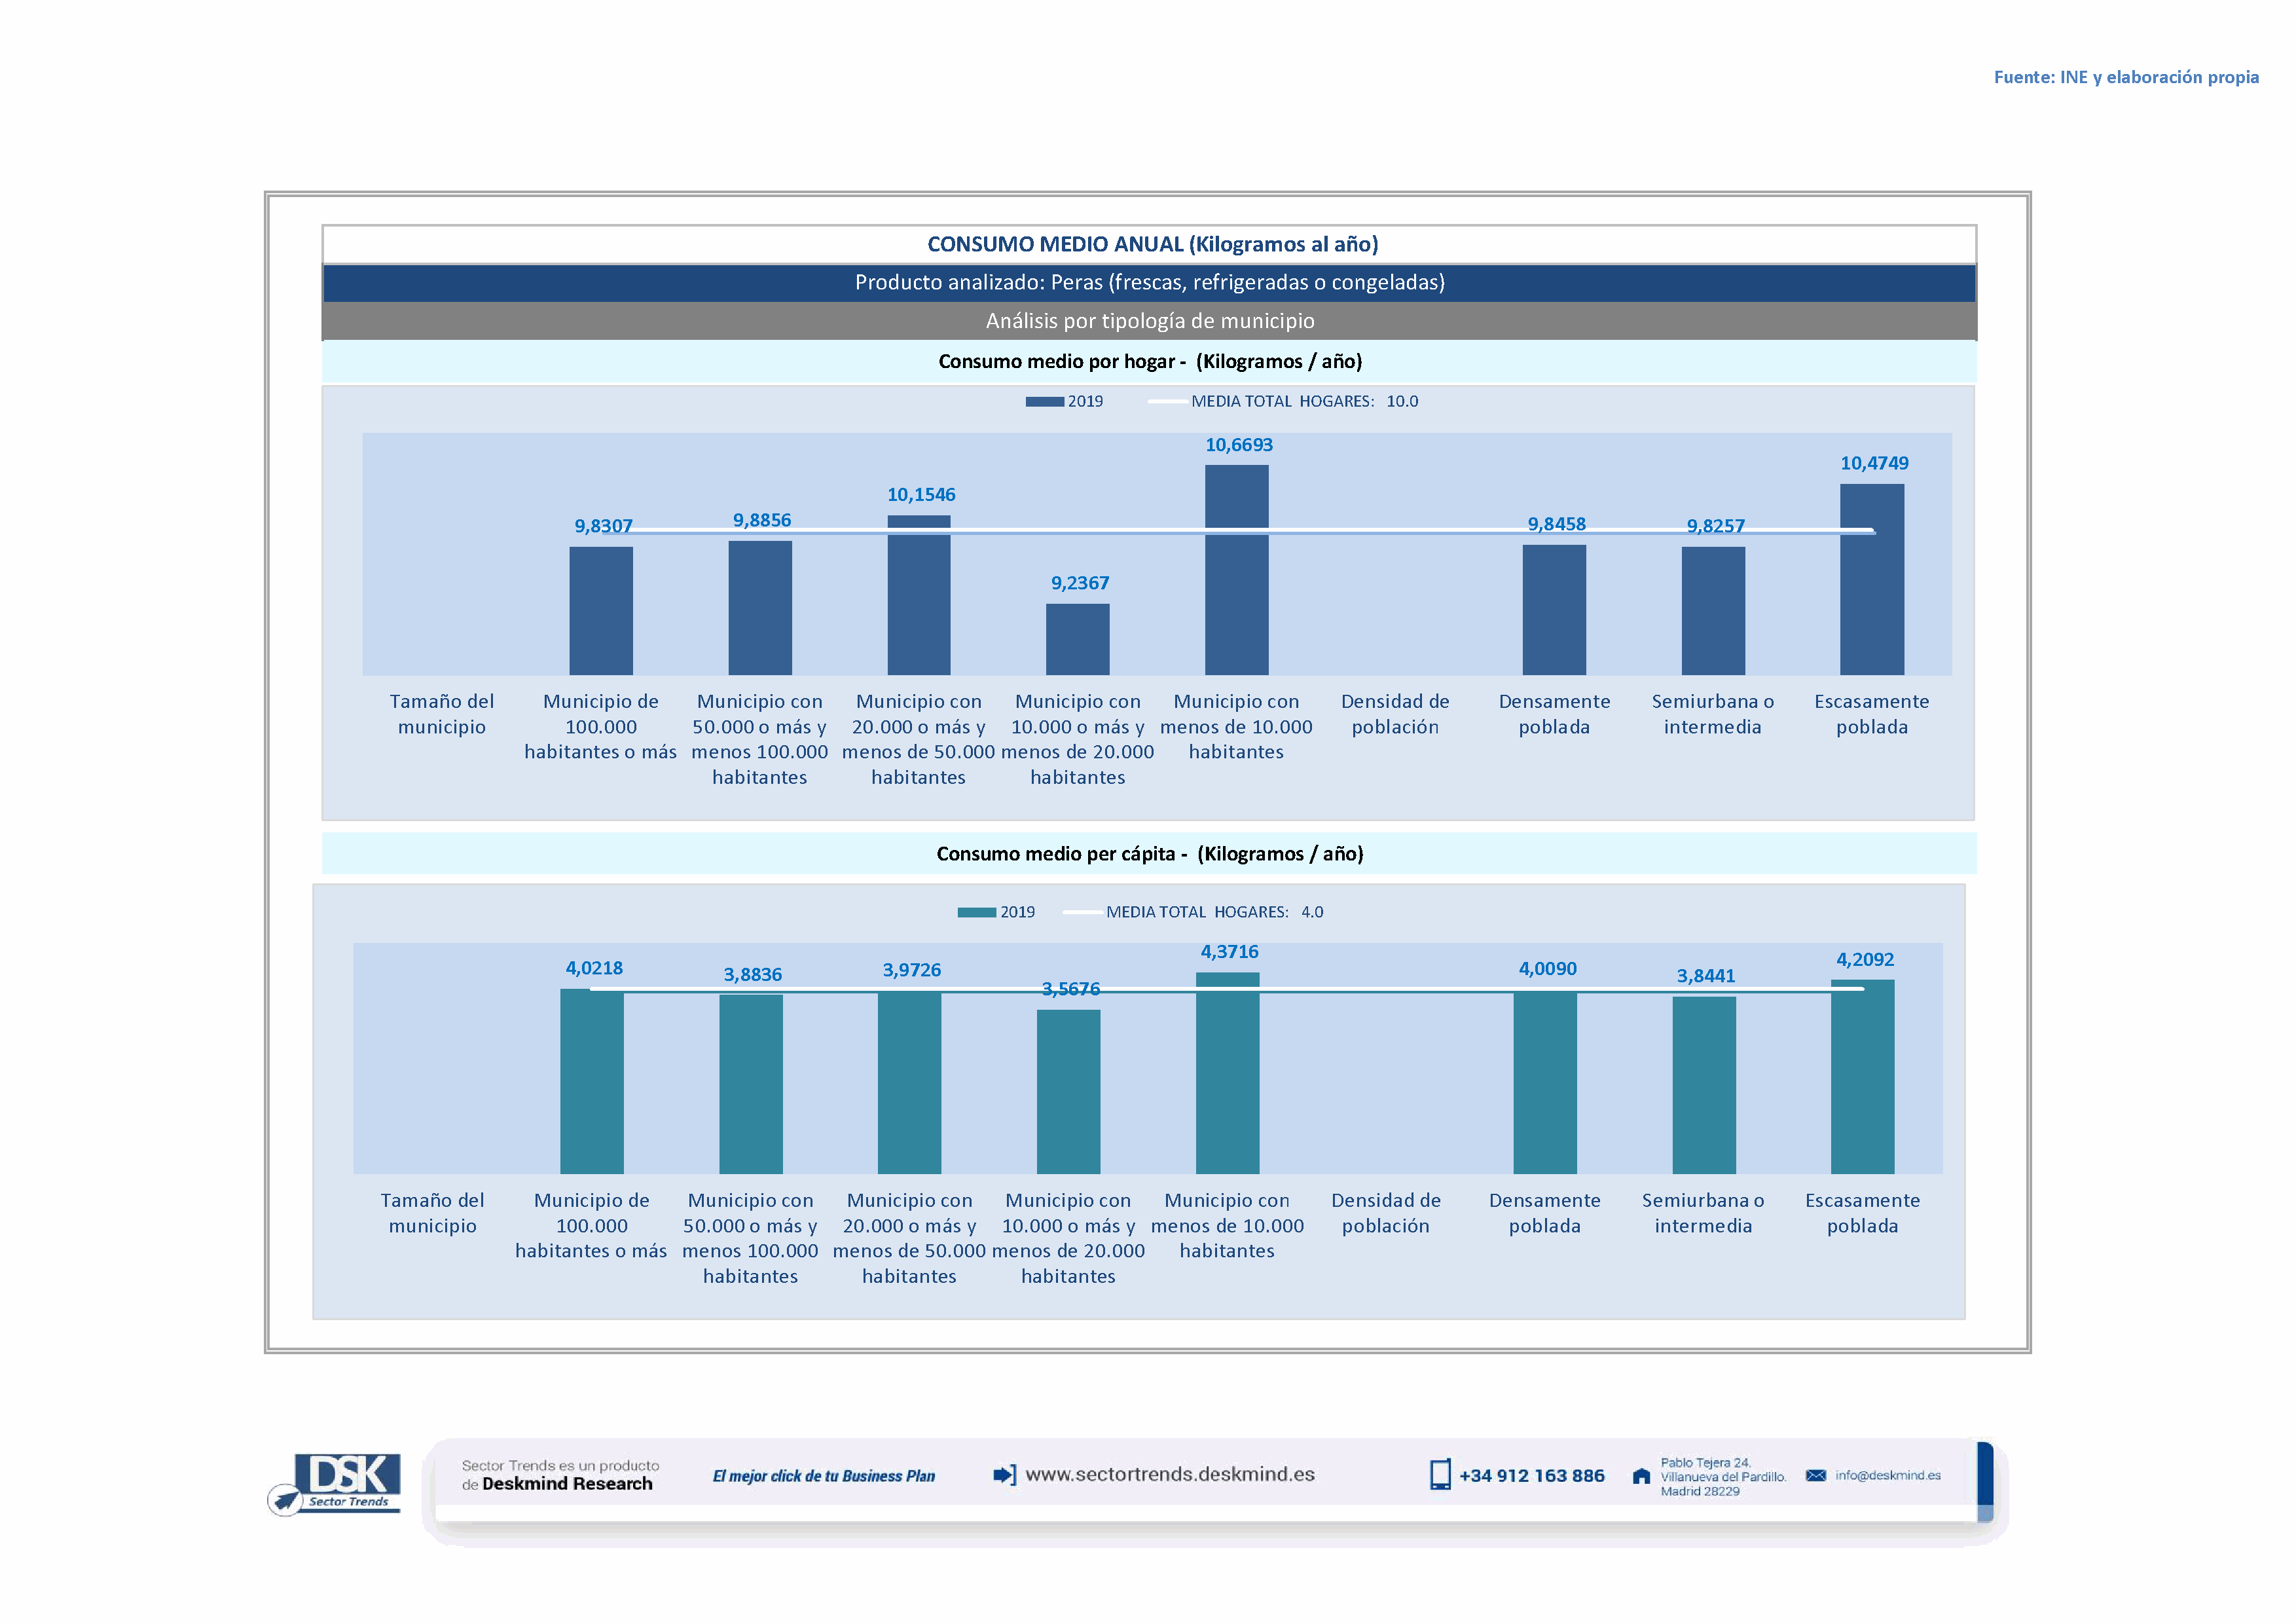Click the house address icon in the footer

click(1641, 1476)
